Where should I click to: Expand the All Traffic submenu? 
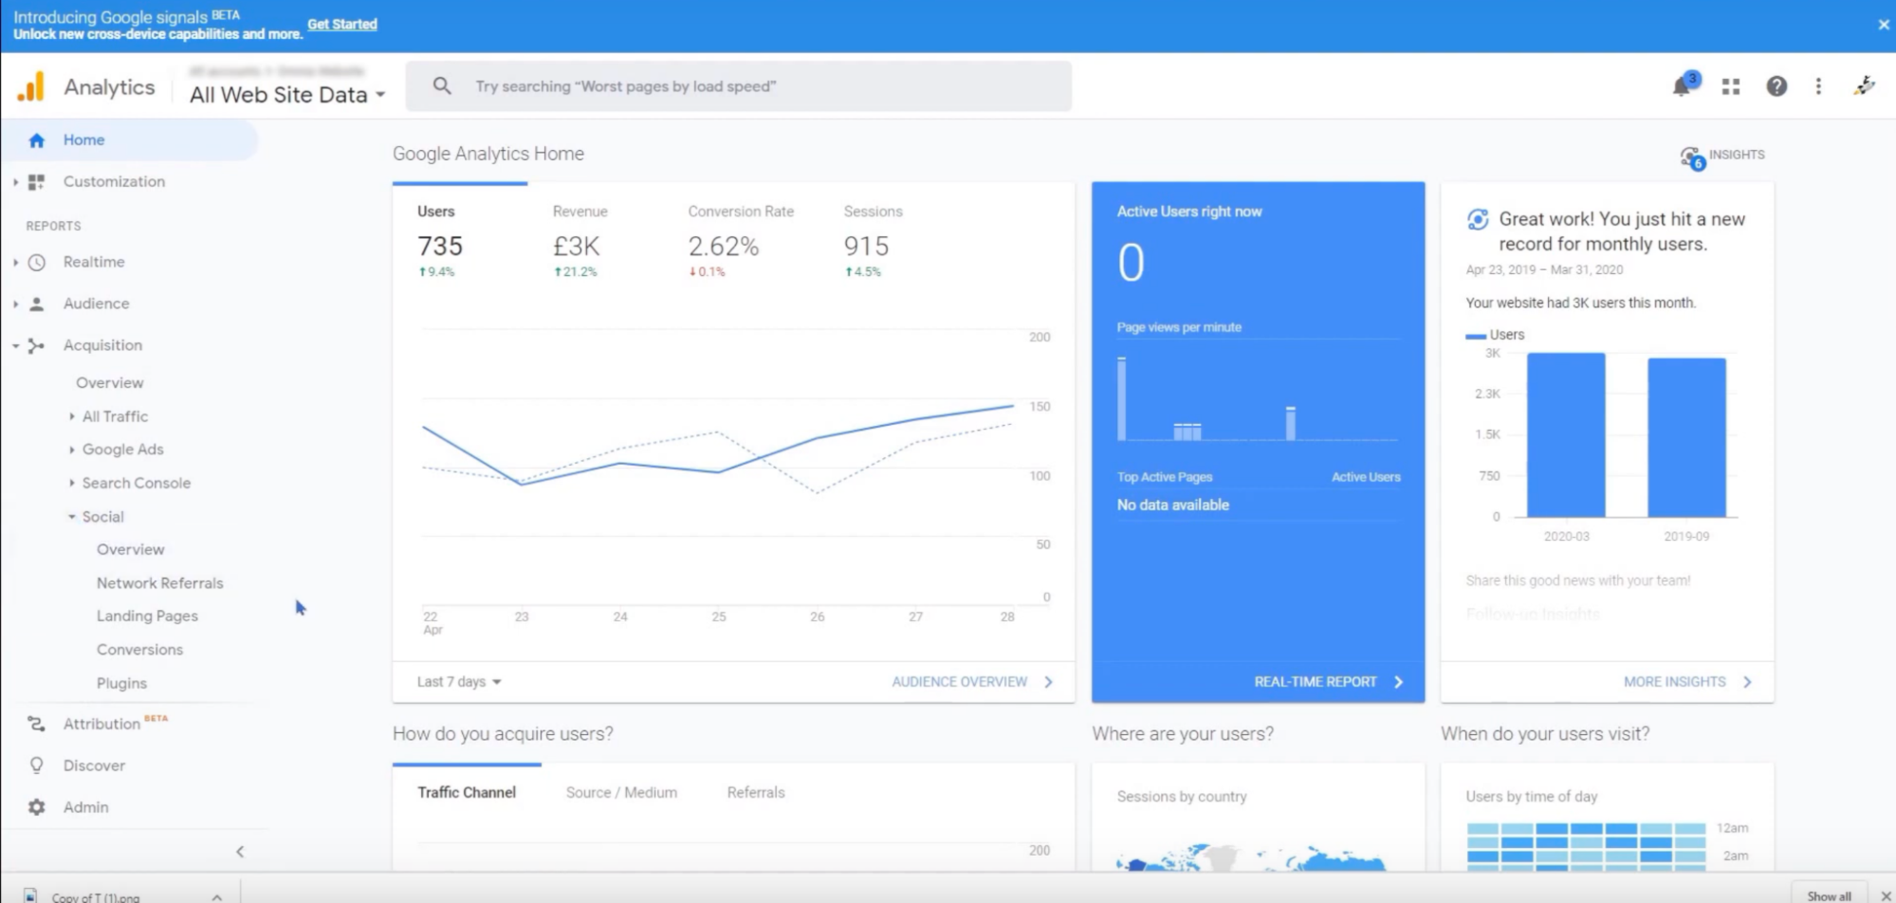pos(72,416)
